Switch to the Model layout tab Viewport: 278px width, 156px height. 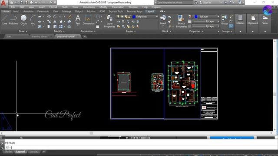[8, 152]
